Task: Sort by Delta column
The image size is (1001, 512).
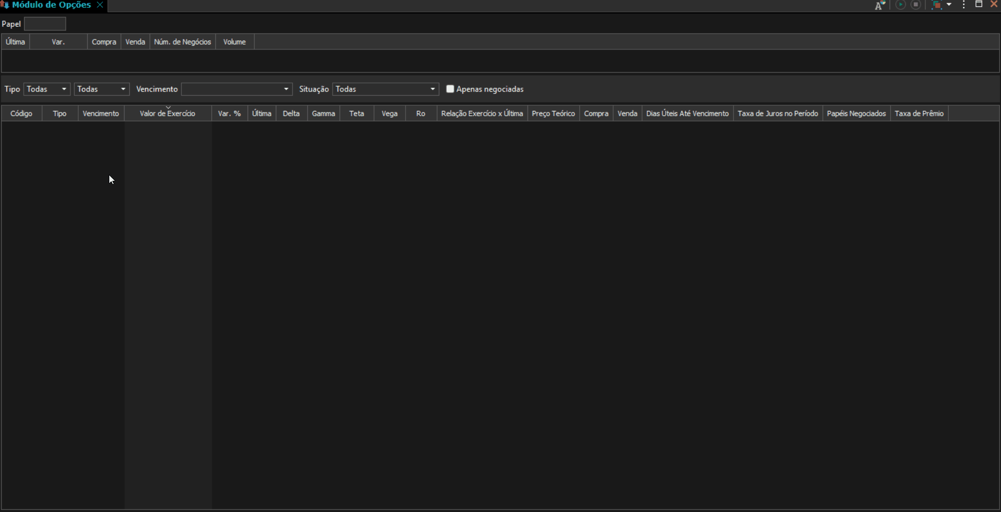Action: pyautogui.click(x=291, y=114)
